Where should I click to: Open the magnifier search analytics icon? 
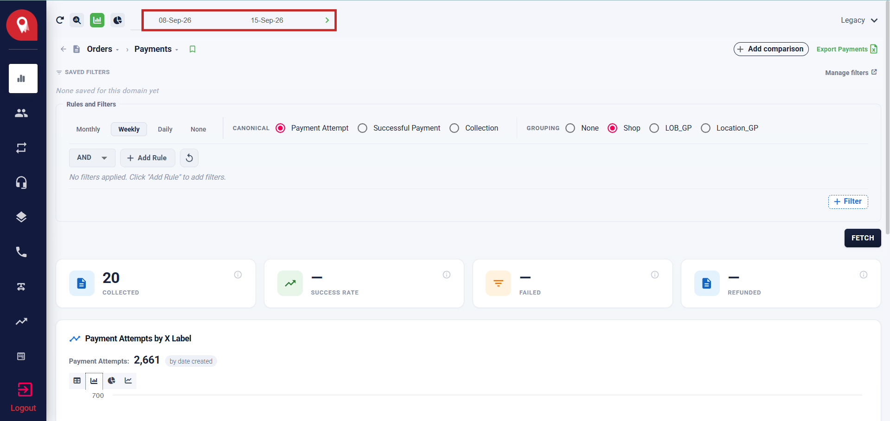point(77,20)
